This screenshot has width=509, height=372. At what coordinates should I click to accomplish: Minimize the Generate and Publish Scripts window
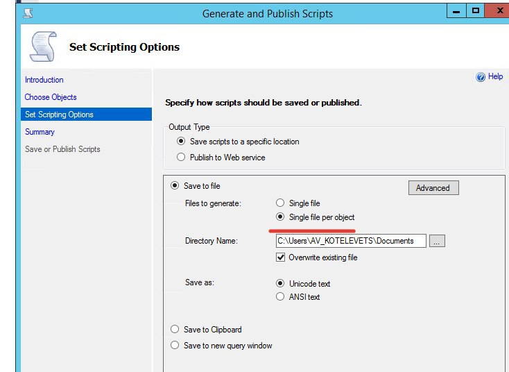pyautogui.click(x=454, y=10)
